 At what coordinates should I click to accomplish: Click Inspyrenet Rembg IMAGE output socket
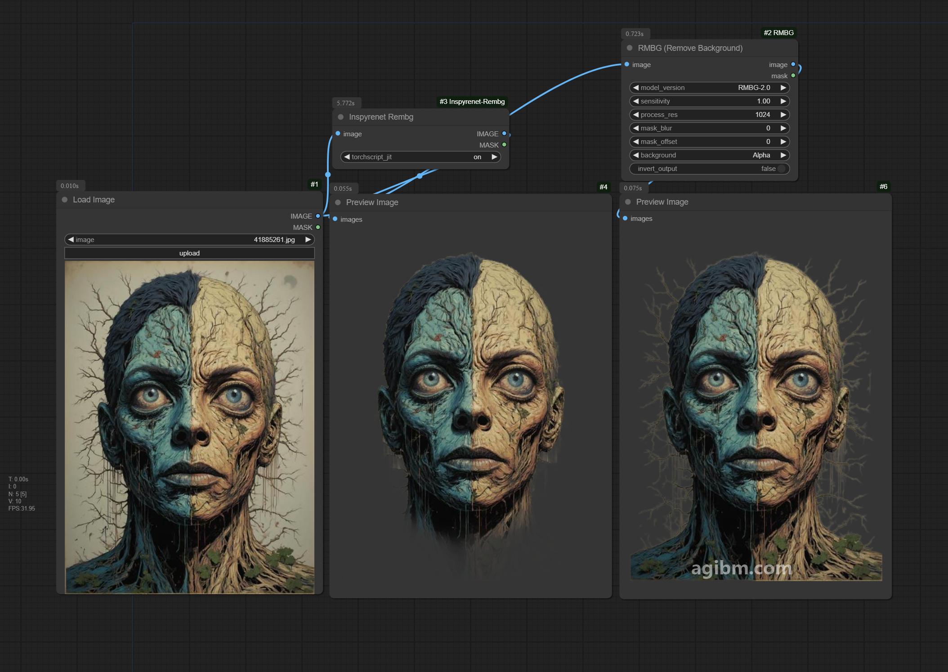(504, 134)
